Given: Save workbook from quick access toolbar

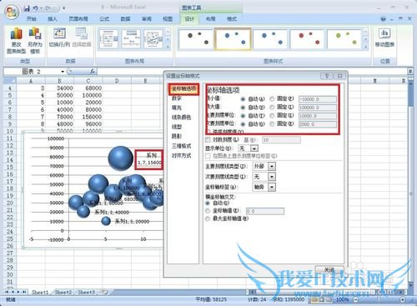Looking at the screenshot, I should coord(27,8).
